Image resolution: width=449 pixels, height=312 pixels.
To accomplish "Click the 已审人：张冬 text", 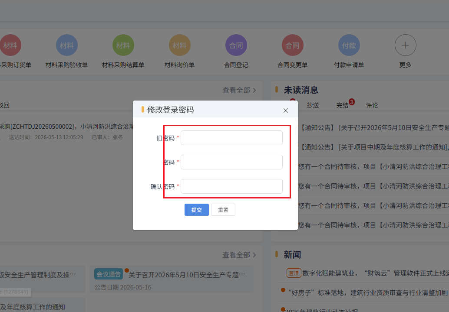I will pyautogui.click(x=107, y=137).
